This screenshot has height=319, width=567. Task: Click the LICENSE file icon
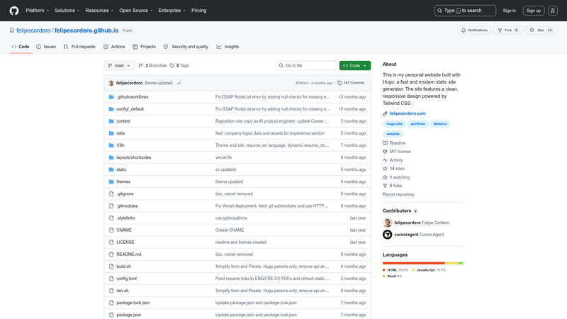coord(111,242)
